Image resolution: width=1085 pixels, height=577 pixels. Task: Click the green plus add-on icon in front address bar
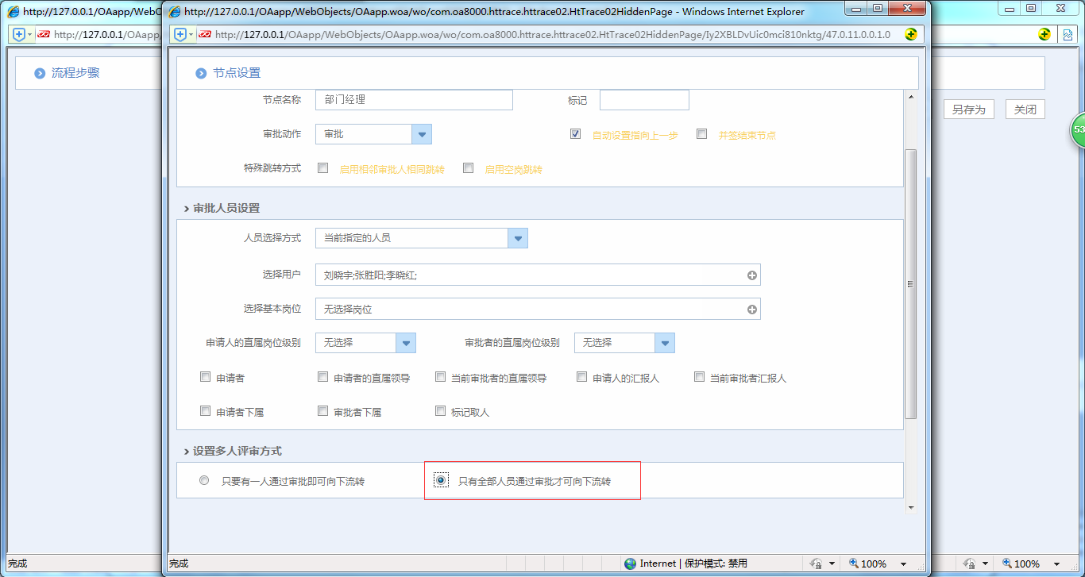point(911,35)
